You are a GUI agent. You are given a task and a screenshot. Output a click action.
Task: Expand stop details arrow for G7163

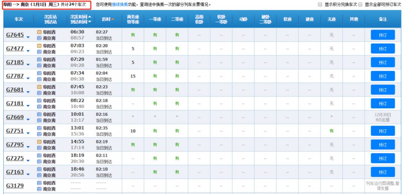tap(28, 174)
